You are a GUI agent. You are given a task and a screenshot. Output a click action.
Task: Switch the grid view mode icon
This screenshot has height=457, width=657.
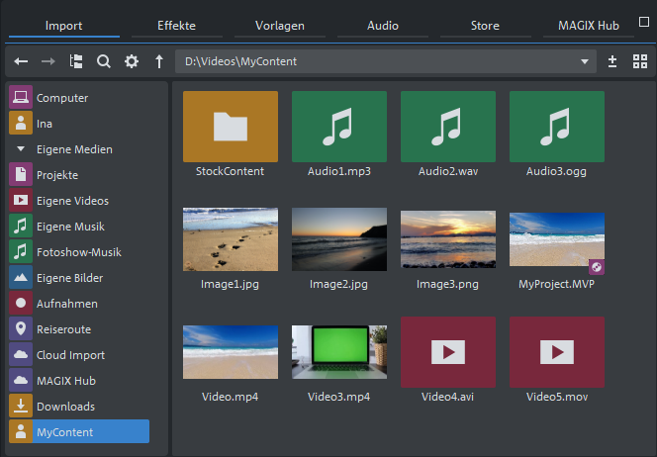coord(639,61)
